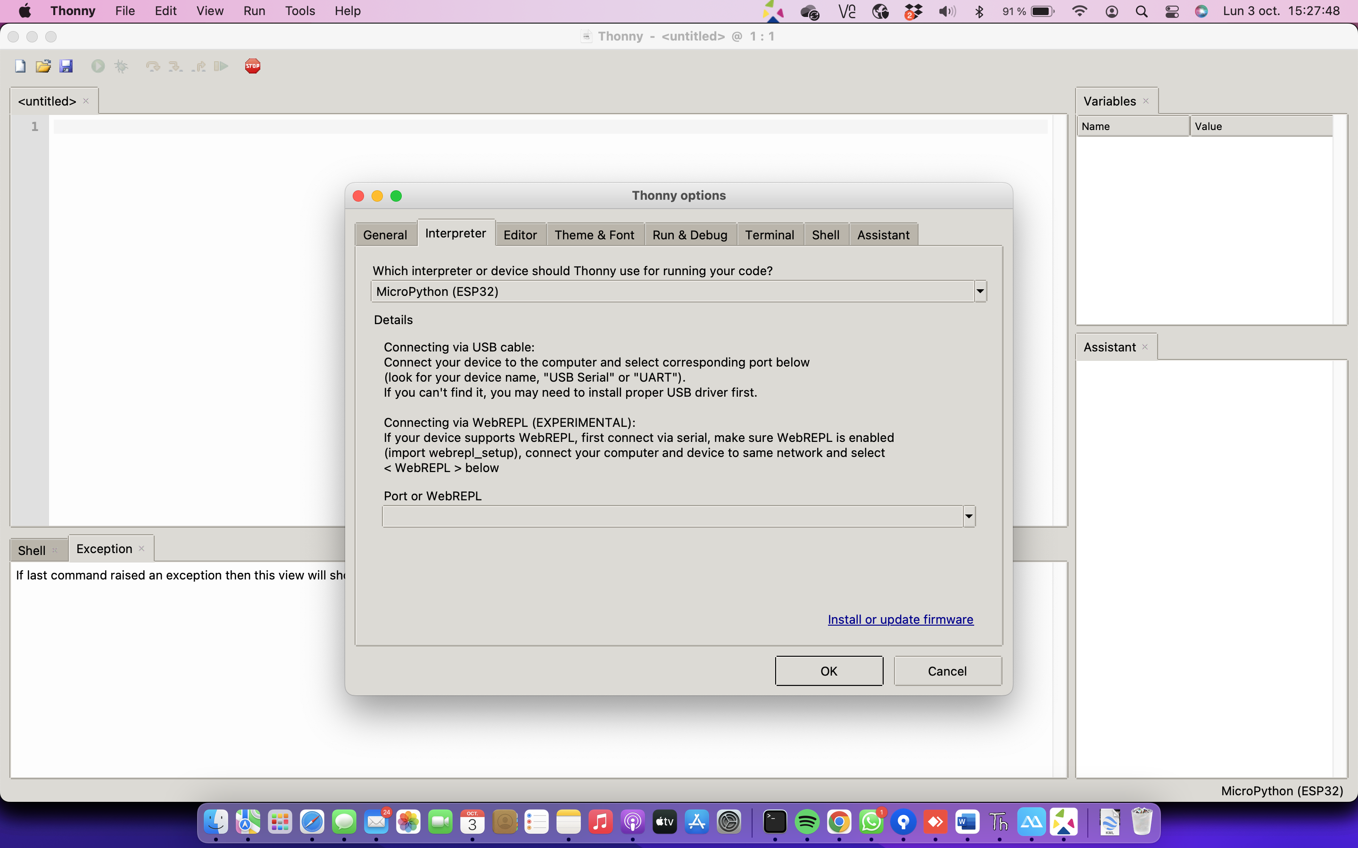Open Microsoft Word from the Dock
Screen dimensions: 1358x848
(x=967, y=822)
